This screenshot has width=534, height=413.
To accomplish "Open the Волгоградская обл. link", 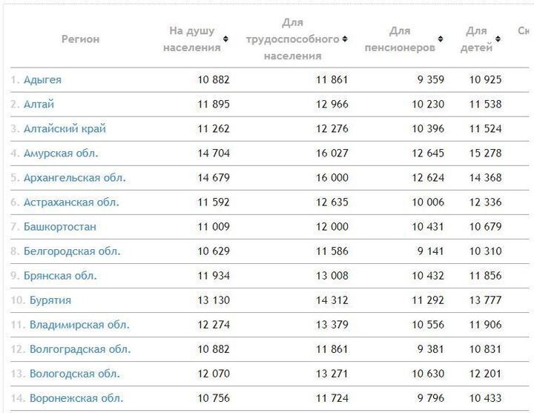I will (80, 348).
